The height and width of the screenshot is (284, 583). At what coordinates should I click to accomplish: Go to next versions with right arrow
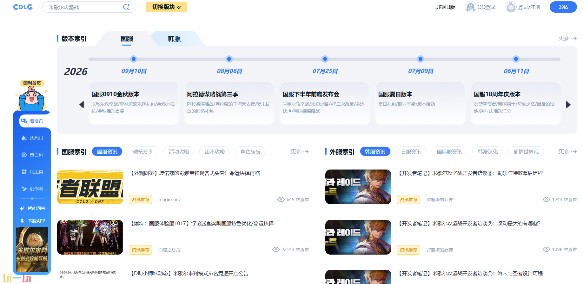coord(568,105)
